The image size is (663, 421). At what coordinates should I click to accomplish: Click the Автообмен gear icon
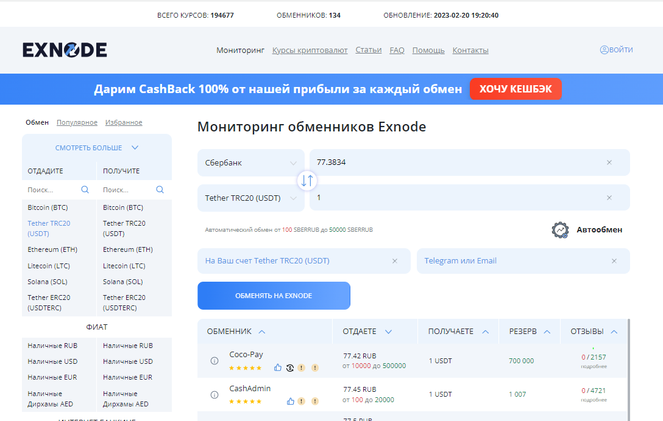(560, 230)
